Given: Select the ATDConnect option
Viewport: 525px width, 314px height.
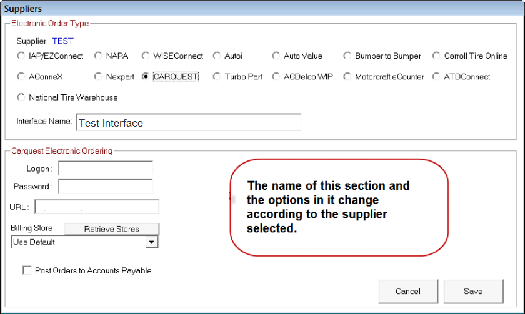Looking at the screenshot, I should [437, 77].
